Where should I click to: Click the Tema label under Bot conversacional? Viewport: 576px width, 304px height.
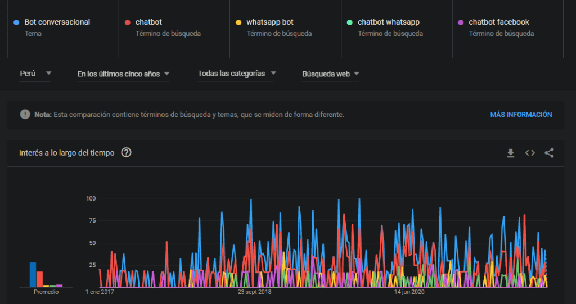(x=33, y=34)
